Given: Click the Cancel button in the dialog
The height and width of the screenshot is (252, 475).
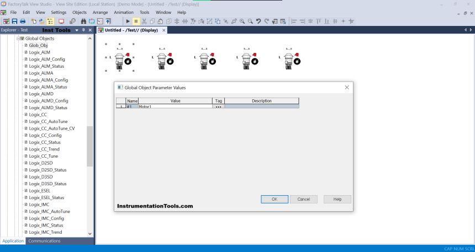Looking at the screenshot, I should click(304, 199).
